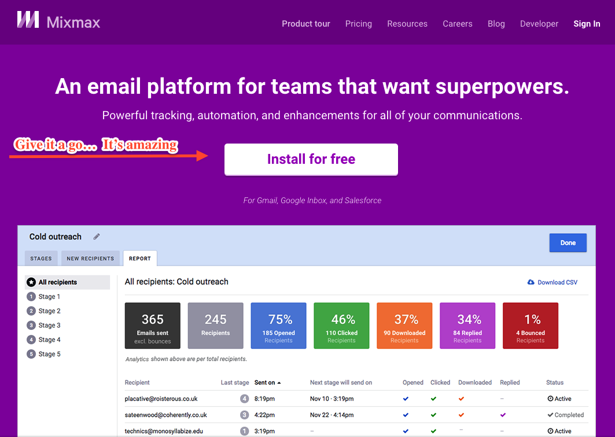
Task: Click the sort arrow next to Sent on
Action: click(x=279, y=383)
